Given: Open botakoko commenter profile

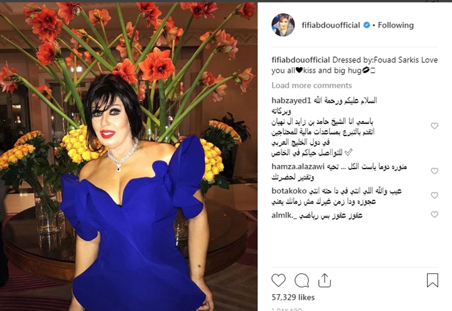Looking at the screenshot, I should pos(289,191).
